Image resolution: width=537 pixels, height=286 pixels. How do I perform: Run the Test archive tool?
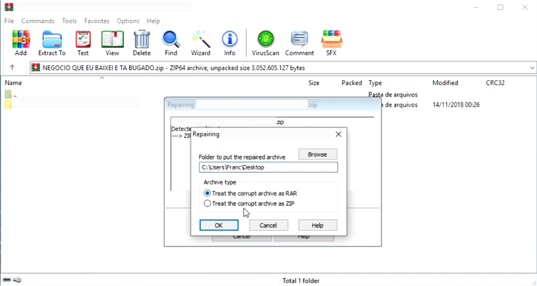83,43
